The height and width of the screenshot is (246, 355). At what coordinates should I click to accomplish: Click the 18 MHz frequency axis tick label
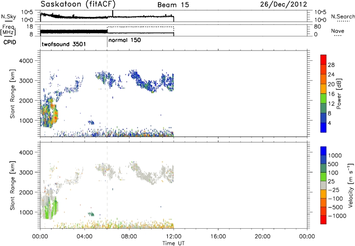[x=30, y=27]
